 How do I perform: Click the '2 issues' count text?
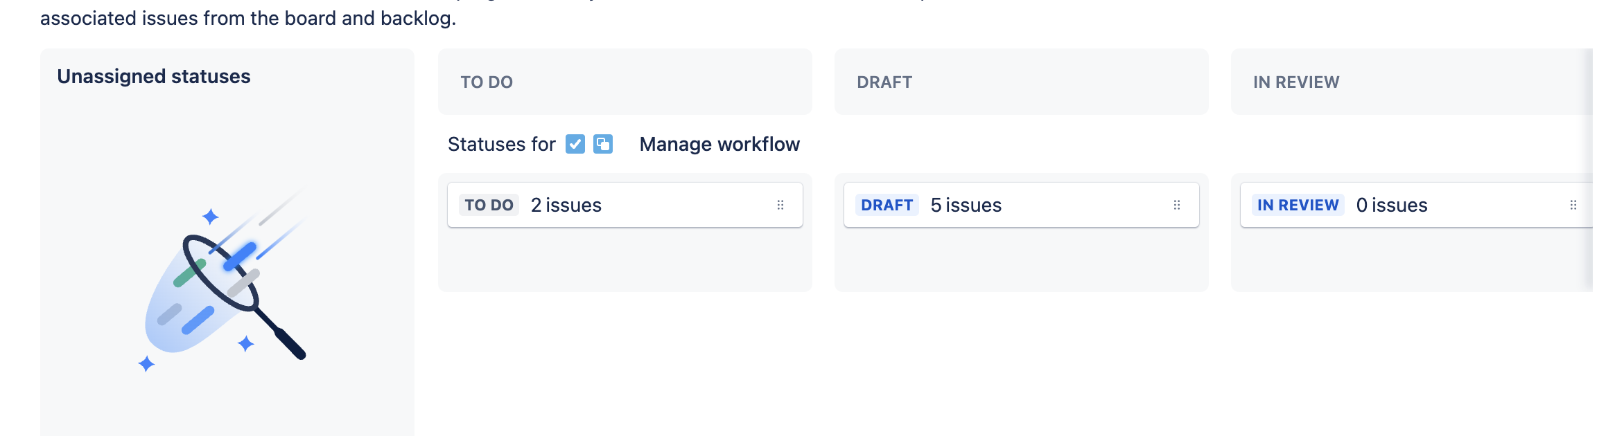tap(566, 205)
